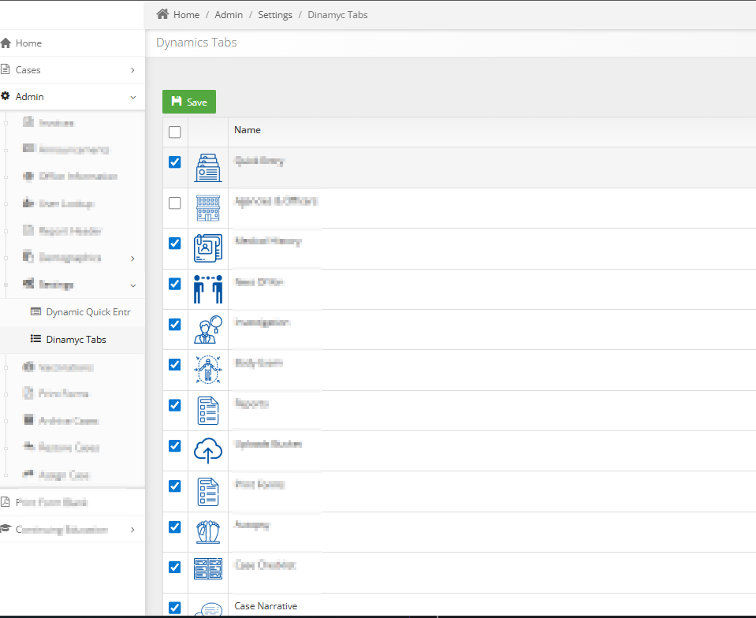Click the Next Of Kin people icon
This screenshot has height=618, width=756.
pyautogui.click(x=207, y=289)
